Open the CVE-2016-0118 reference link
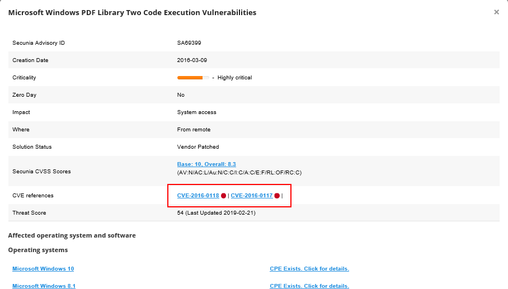 [198, 196]
